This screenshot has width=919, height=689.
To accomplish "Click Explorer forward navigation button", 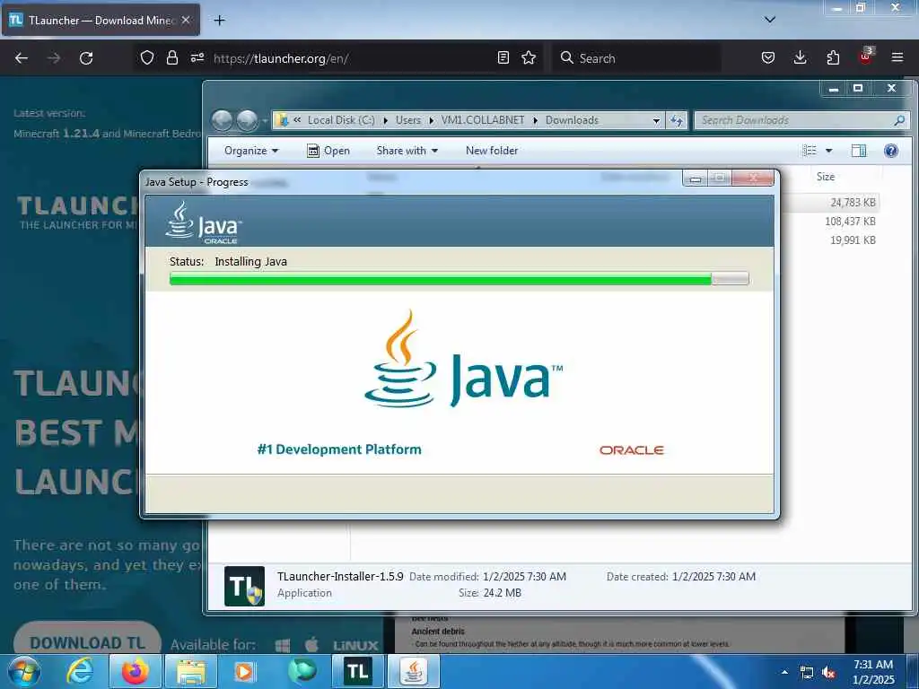I will click(x=247, y=120).
